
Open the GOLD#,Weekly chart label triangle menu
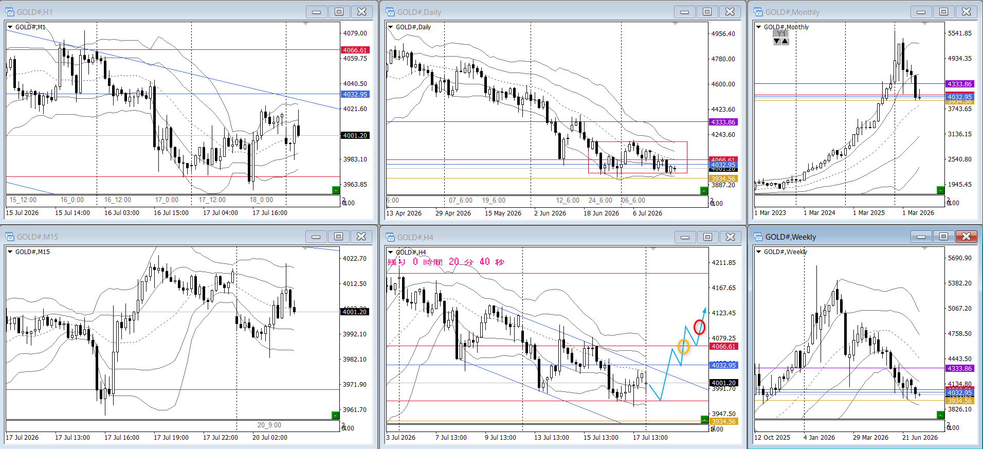tap(758, 252)
